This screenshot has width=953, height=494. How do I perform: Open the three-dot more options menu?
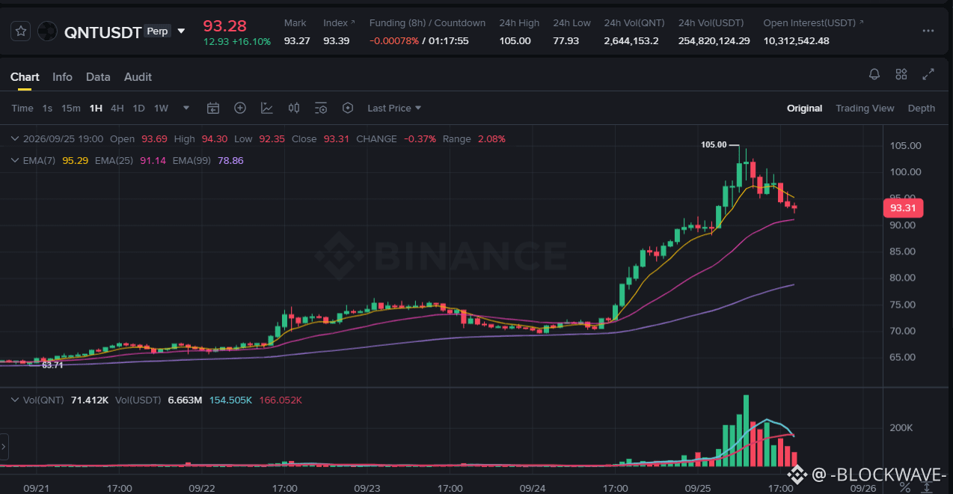point(928,31)
